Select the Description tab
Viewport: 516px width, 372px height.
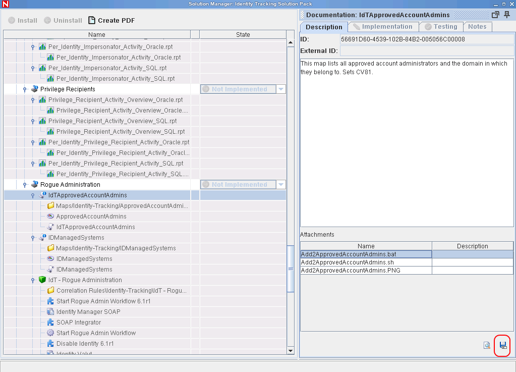(324, 27)
